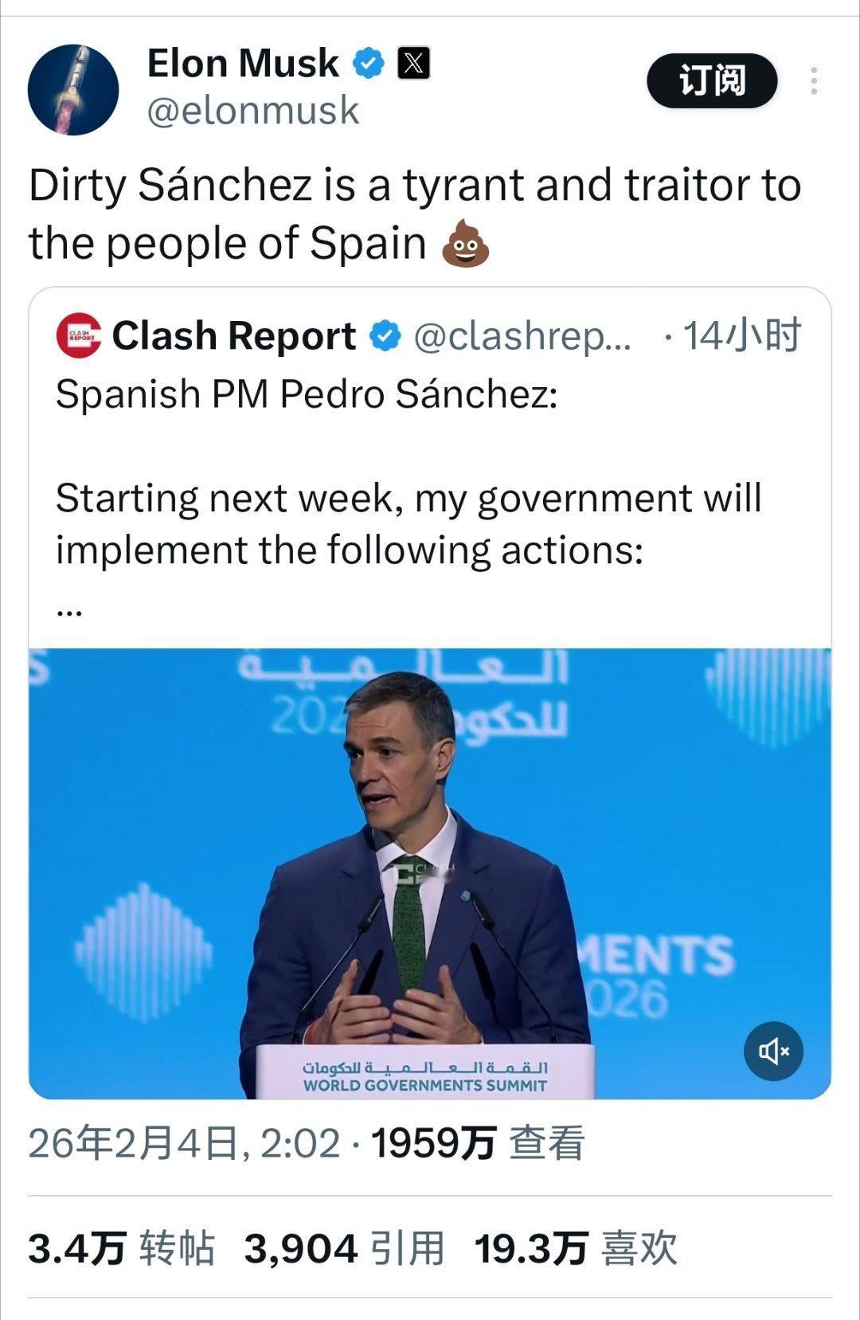Open the 3.4万 转帖 reposts list

121,1248
